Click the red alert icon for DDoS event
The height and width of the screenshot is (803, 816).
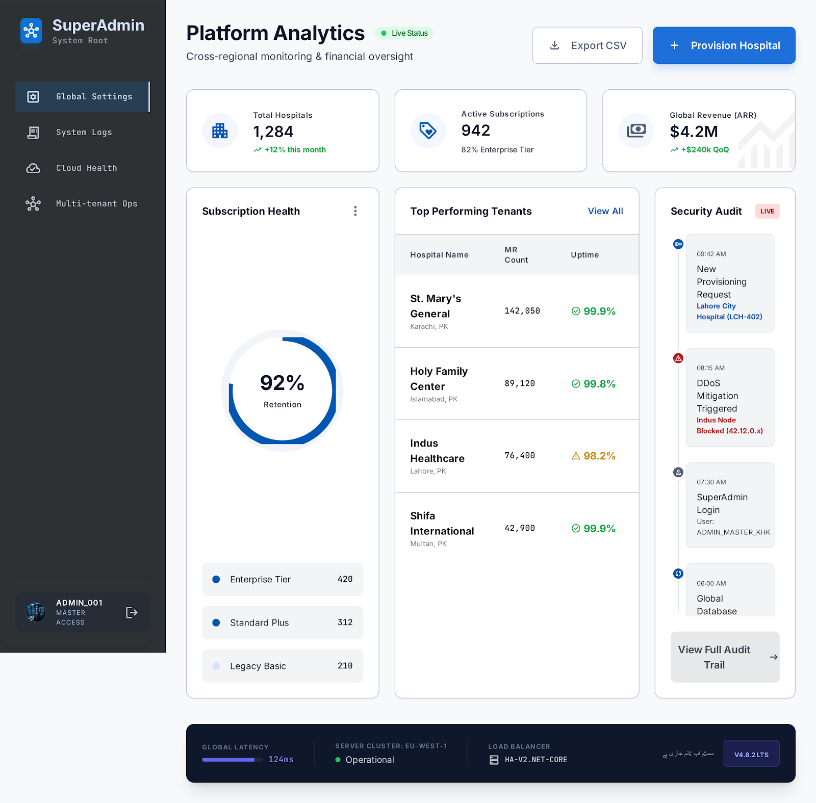[678, 358]
